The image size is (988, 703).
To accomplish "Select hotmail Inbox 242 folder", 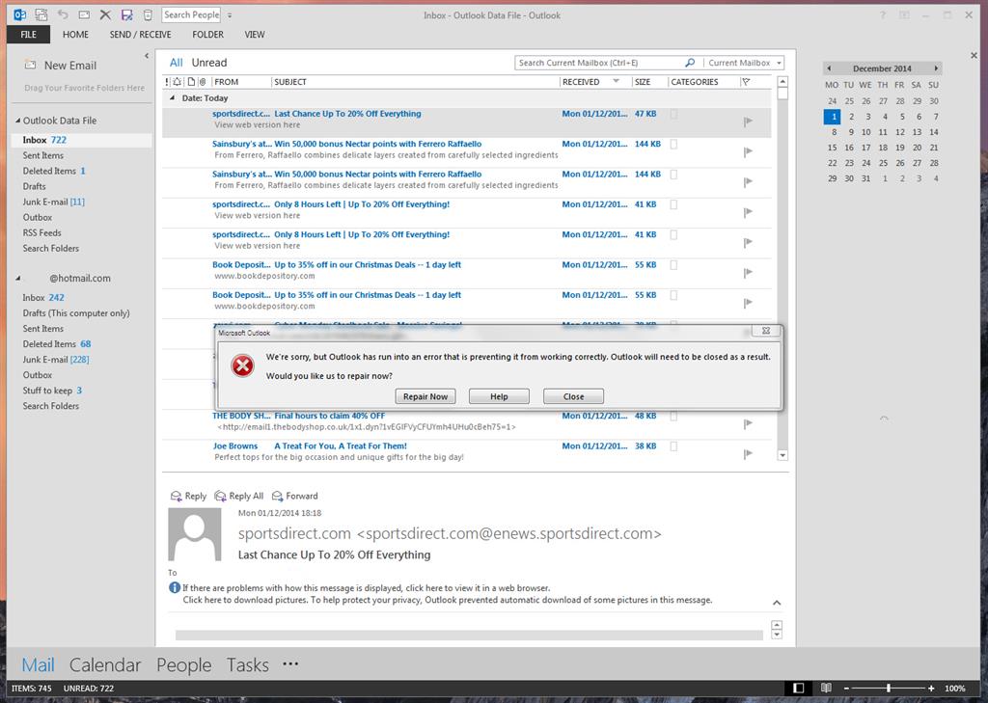I will click(x=43, y=297).
